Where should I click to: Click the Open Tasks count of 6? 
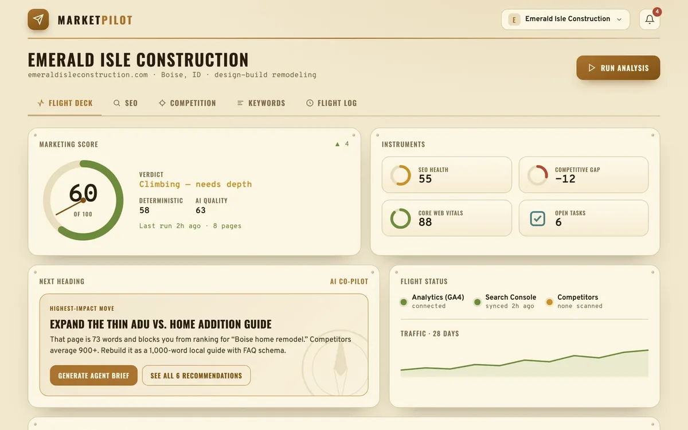558,222
